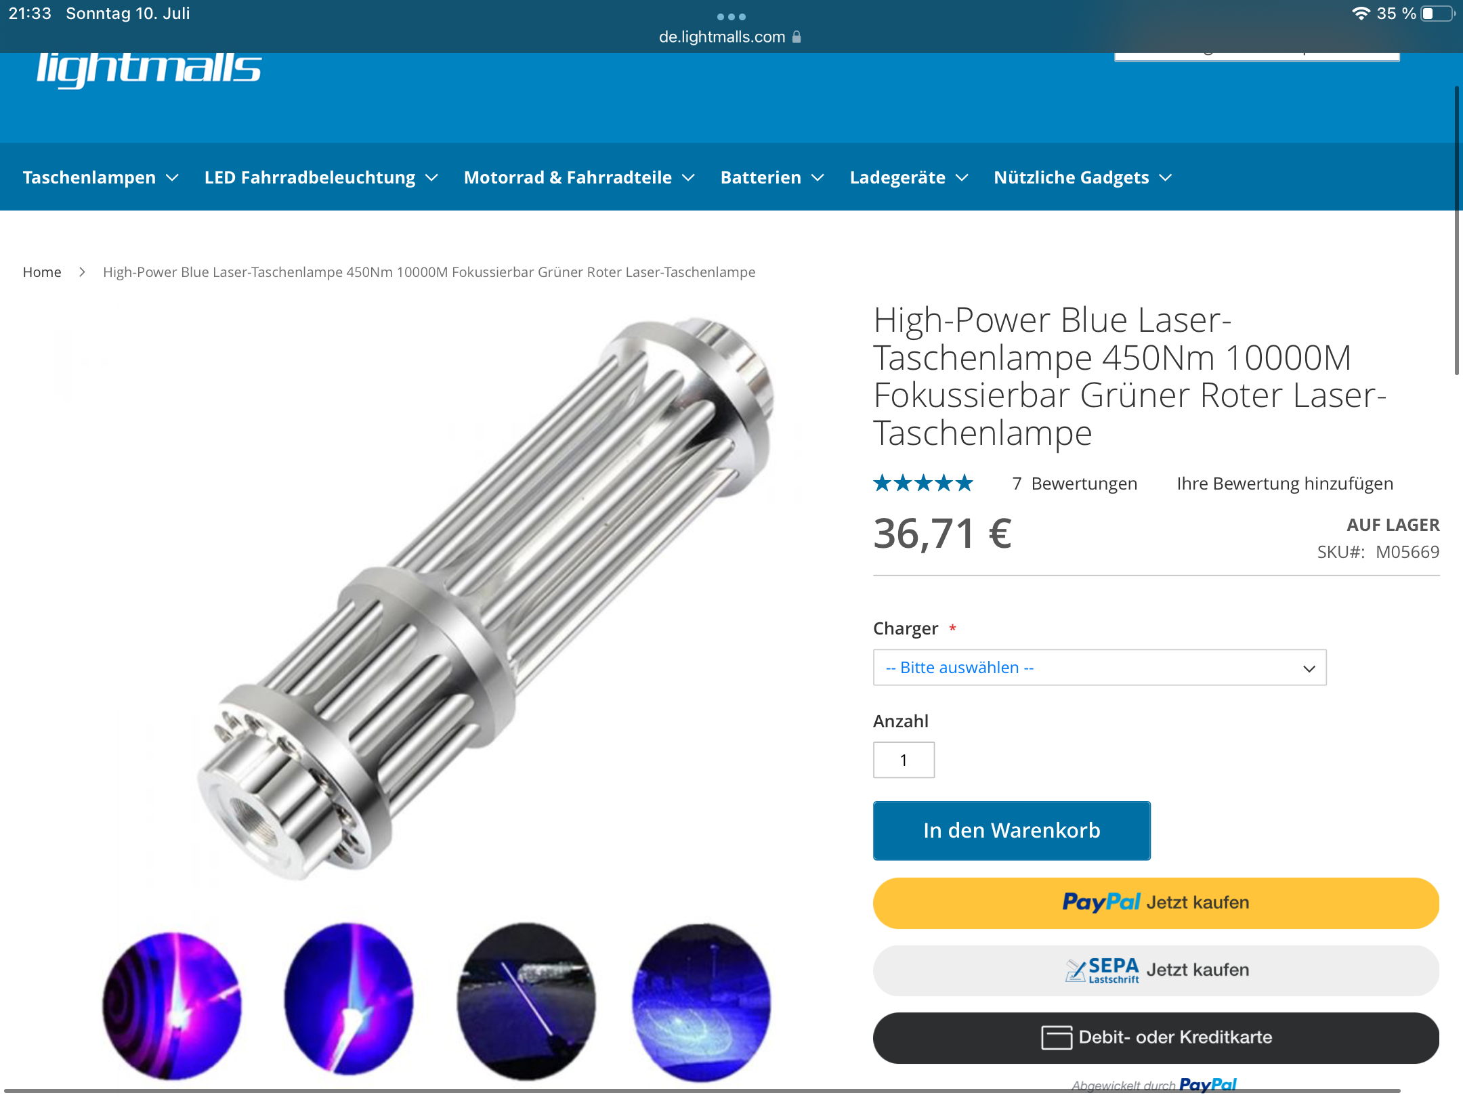Viewport: 1463px width, 1097px height.
Task: Click Ihre Bewertung hinzufügen link
Action: pyautogui.click(x=1285, y=483)
